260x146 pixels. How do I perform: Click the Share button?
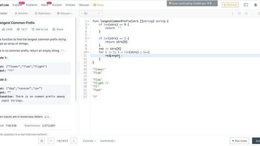(58, 29)
